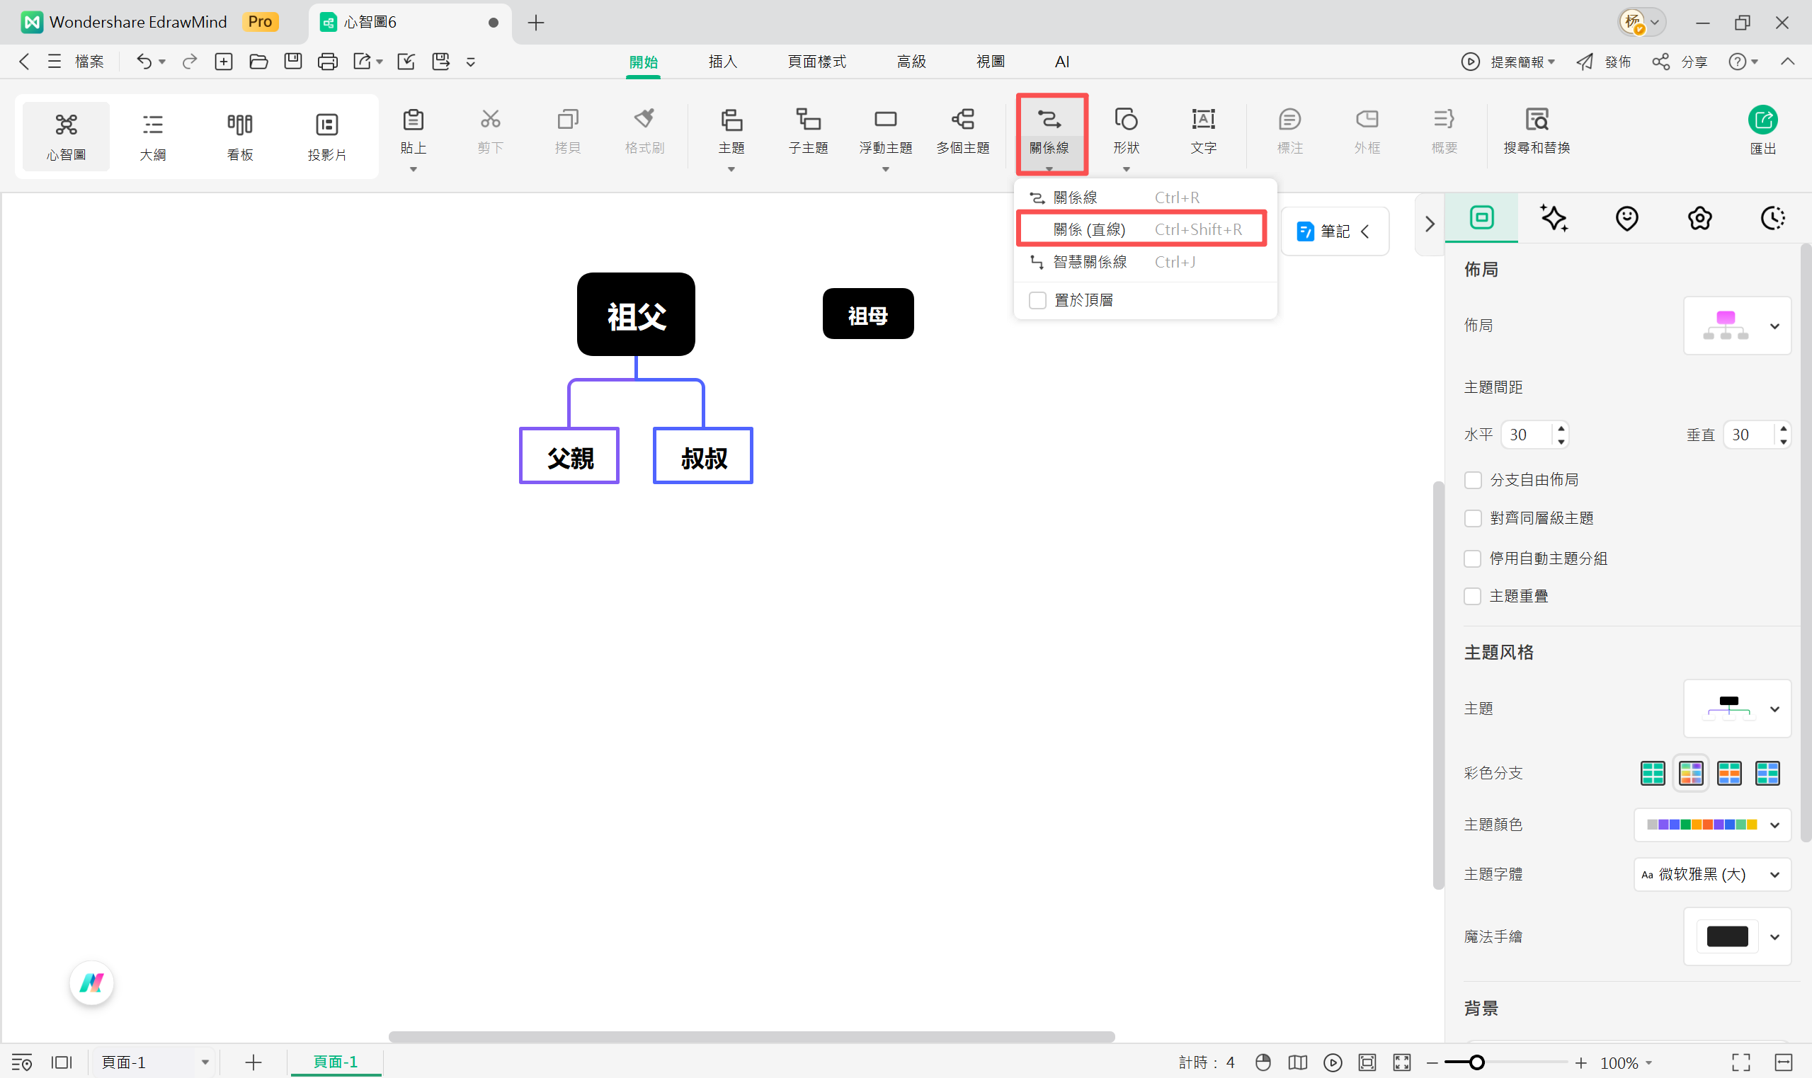Screen dimensions: 1812x1078
Task: Click the AI sparkle panel icon
Action: [x=1554, y=218]
